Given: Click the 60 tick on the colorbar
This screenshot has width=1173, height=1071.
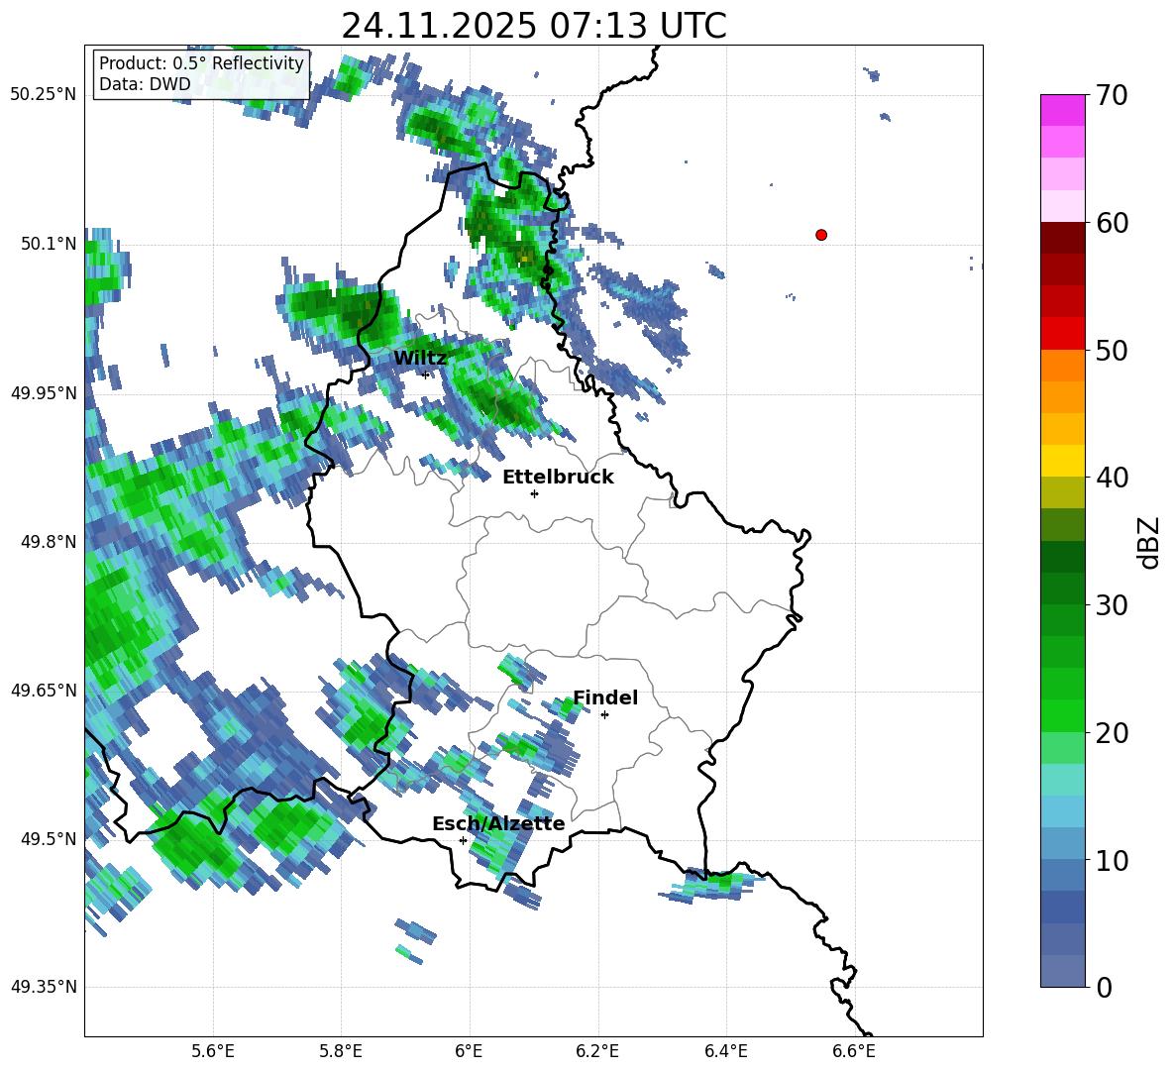Looking at the screenshot, I should (1112, 223).
